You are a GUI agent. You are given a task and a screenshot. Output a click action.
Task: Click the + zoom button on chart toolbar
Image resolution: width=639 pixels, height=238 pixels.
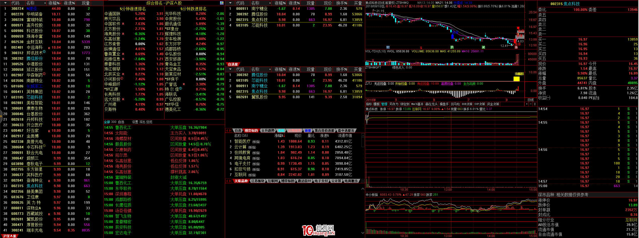(527, 104)
